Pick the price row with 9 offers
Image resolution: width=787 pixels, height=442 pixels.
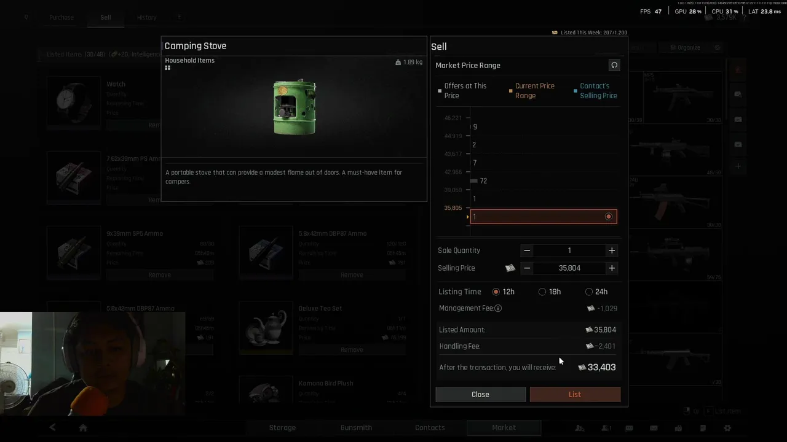544,127
